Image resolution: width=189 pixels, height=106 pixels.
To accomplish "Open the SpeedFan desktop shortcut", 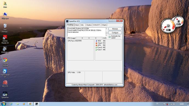I will tap(5, 95).
